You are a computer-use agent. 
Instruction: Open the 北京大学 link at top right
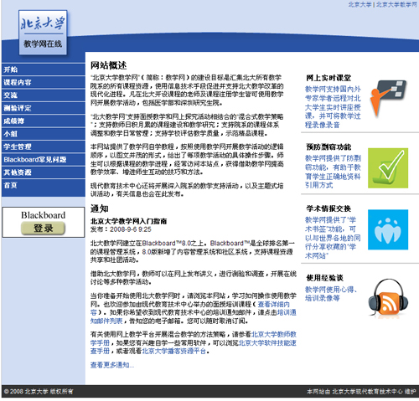click(360, 4)
